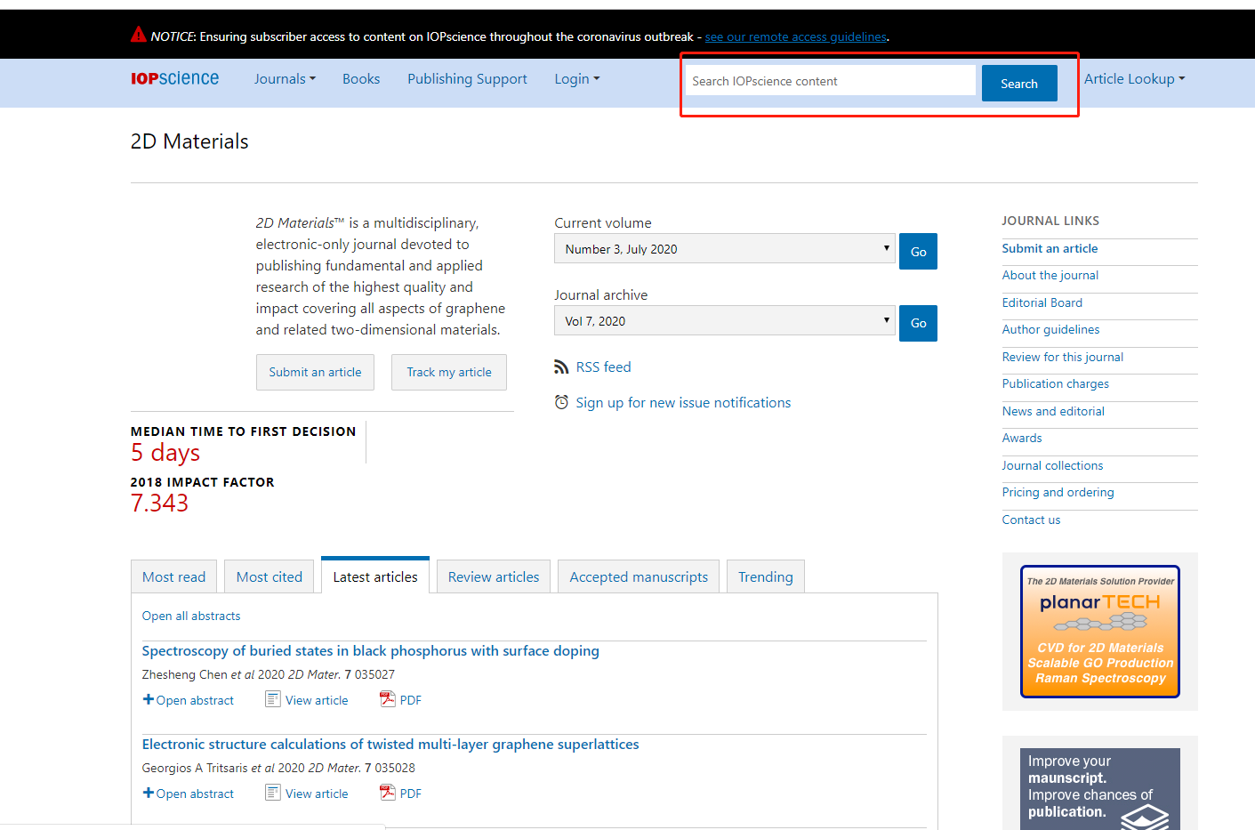Viewport: 1255px width, 830px height.
Task: Click the PDF icon for twisted graphene article
Action: tap(388, 793)
